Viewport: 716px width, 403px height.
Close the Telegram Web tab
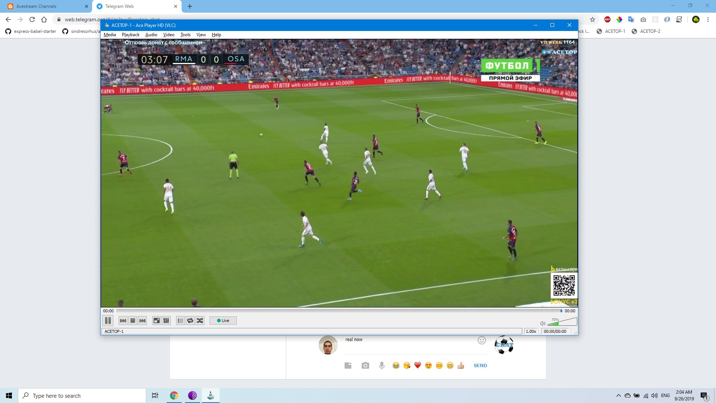(x=175, y=6)
